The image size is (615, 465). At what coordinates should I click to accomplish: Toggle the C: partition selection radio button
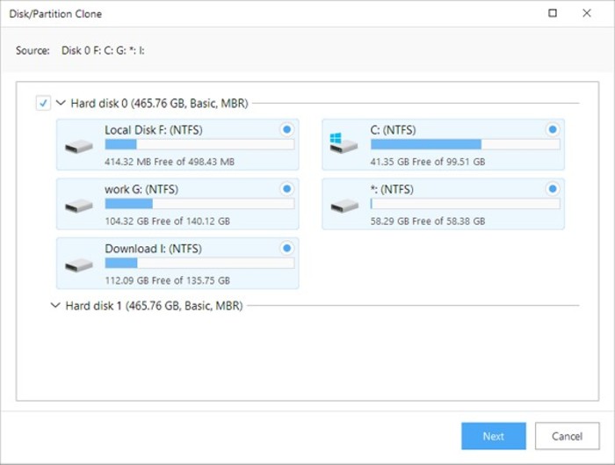(553, 130)
